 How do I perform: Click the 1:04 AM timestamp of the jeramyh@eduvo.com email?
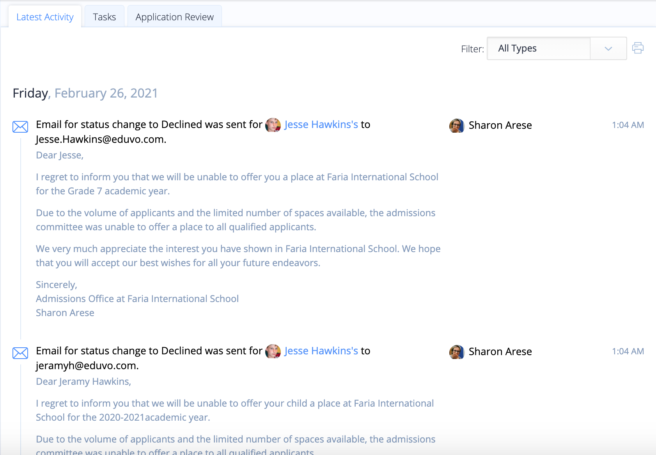628,352
